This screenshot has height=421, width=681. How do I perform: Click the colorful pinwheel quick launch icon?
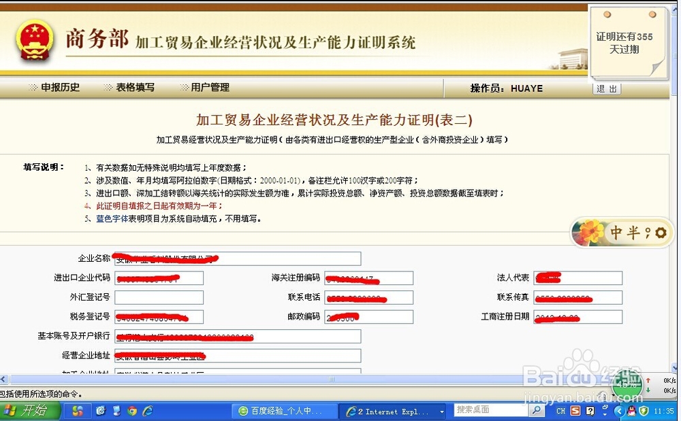click(x=78, y=411)
